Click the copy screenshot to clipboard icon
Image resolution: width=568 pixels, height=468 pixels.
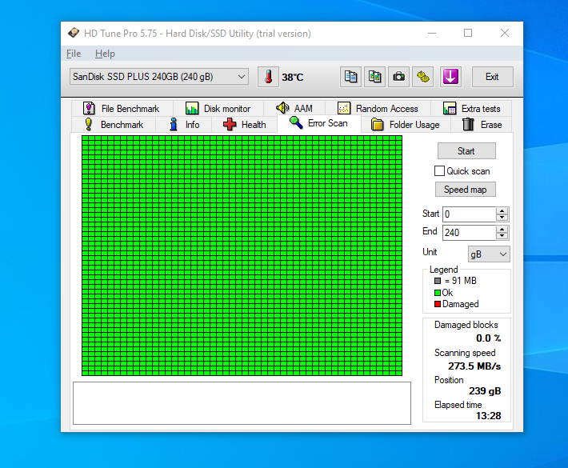374,77
